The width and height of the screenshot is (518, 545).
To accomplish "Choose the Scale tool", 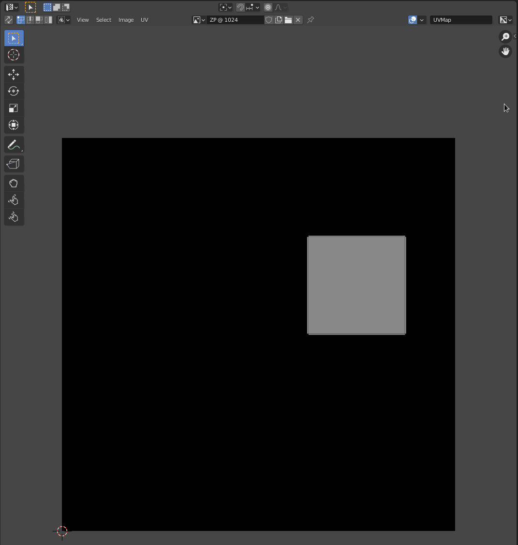I will 14,108.
